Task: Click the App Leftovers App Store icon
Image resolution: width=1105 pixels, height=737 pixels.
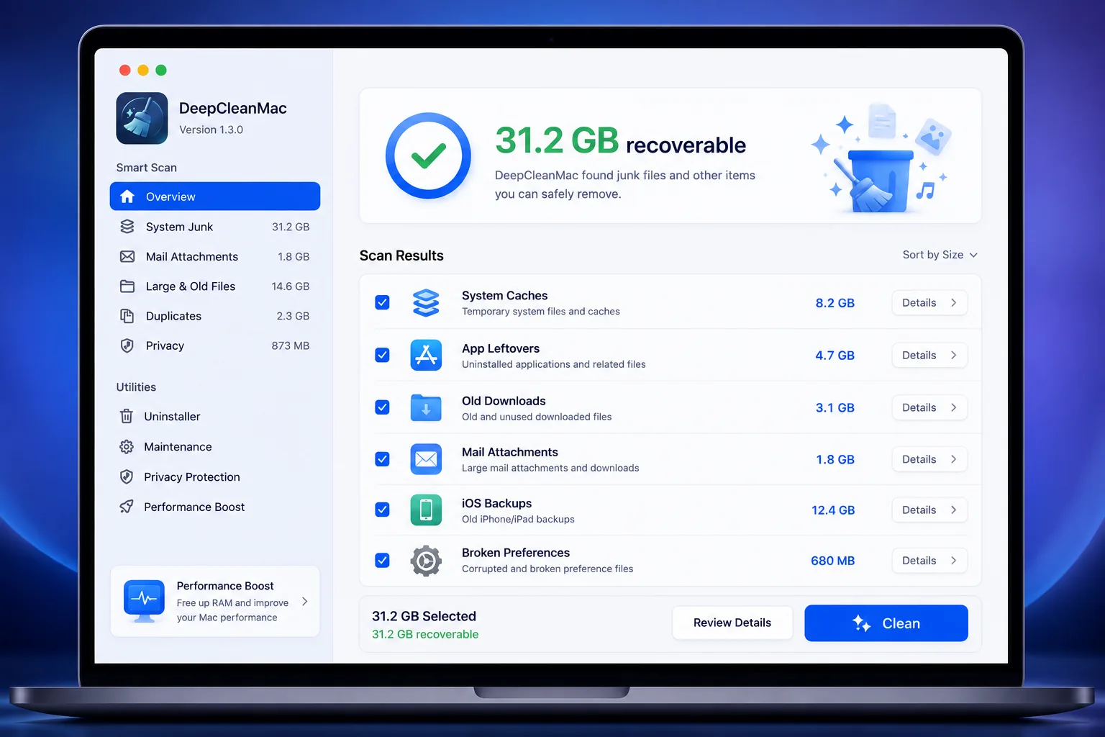Action: [426, 355]
